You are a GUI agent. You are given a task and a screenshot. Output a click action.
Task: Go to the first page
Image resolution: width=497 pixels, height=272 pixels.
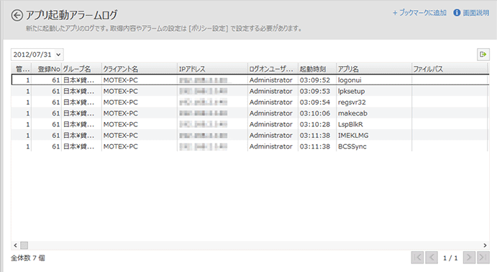pos(417,258)
